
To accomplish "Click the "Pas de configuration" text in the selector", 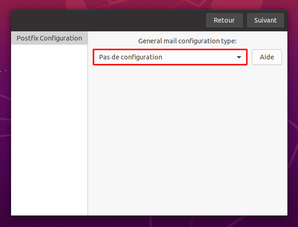I will tap(130, 57).
